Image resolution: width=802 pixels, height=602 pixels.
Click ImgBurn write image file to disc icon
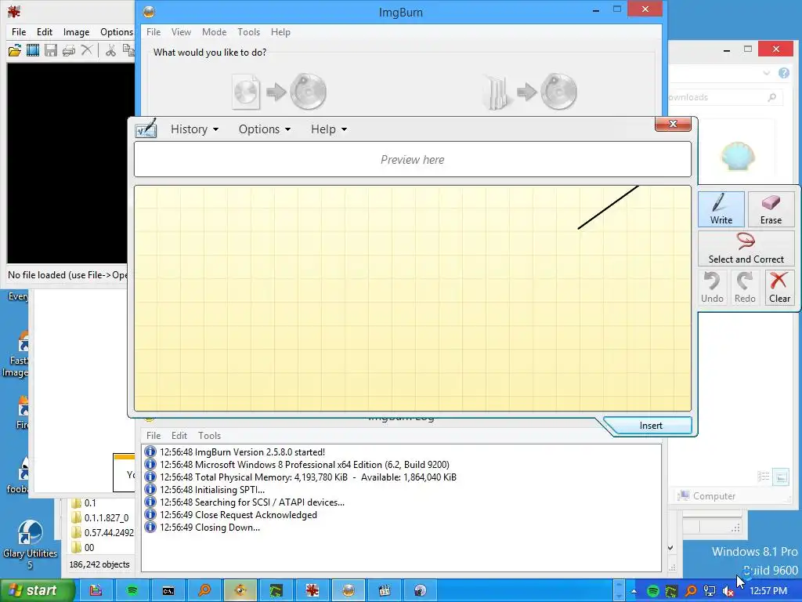click(x=280, y=92)
